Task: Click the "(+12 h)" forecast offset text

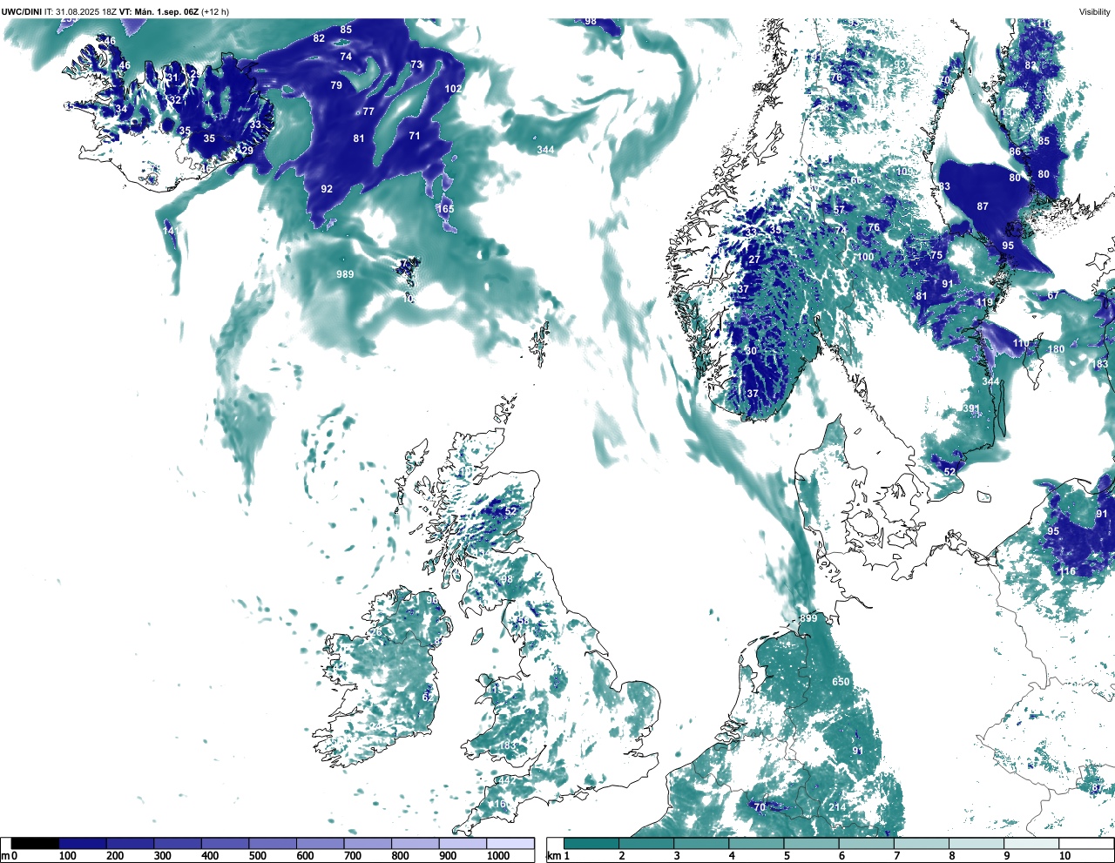Action: click(x=216, y=11)
